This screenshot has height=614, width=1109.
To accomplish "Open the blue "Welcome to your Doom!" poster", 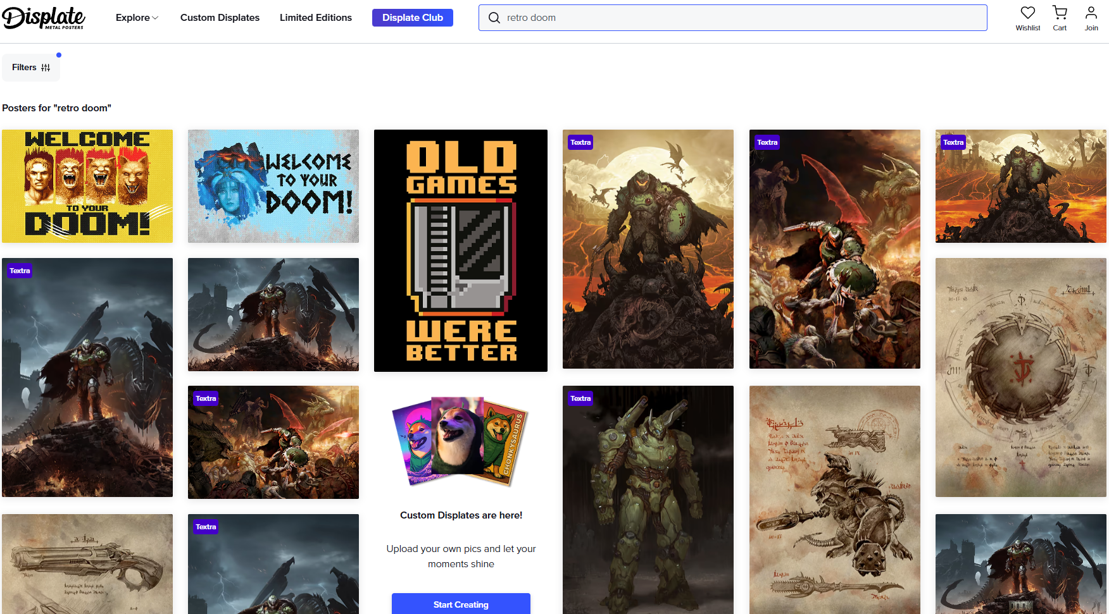I will (x=273, y=186).
